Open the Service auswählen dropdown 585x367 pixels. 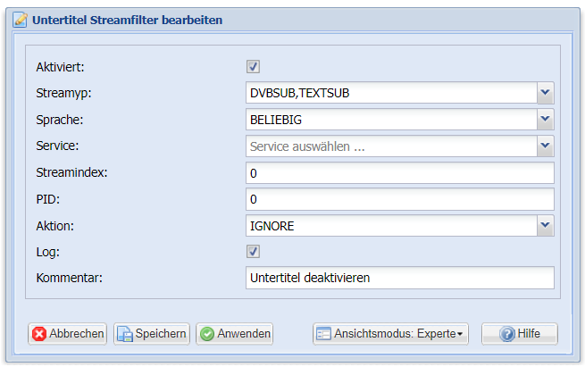(x=400, y=146)
